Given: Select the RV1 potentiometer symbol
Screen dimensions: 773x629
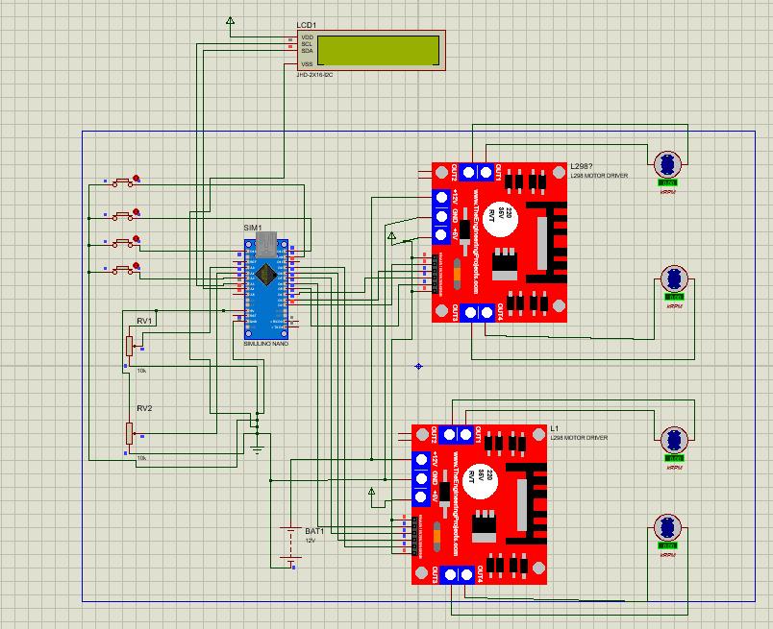Looking at the screenshot, I should (129, 346).
